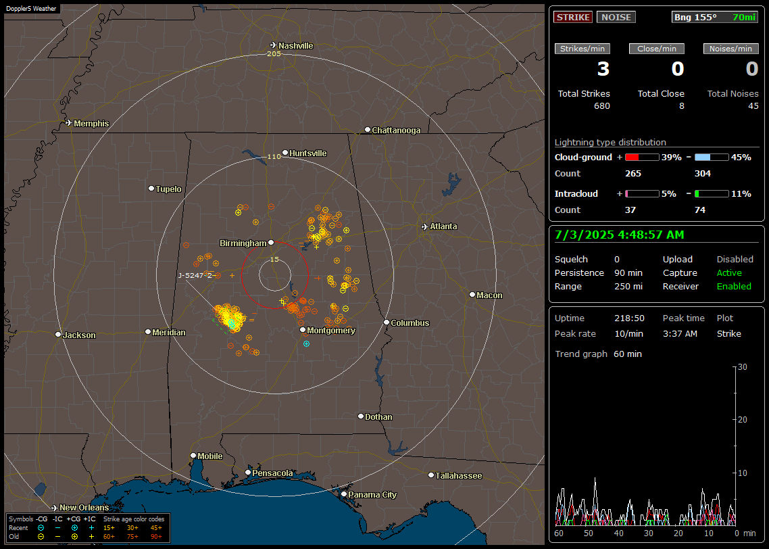The height and width of the screenshot is (549, 769).
Task: Click the Persistence value 90 min
Action: [x=628, y=272]
